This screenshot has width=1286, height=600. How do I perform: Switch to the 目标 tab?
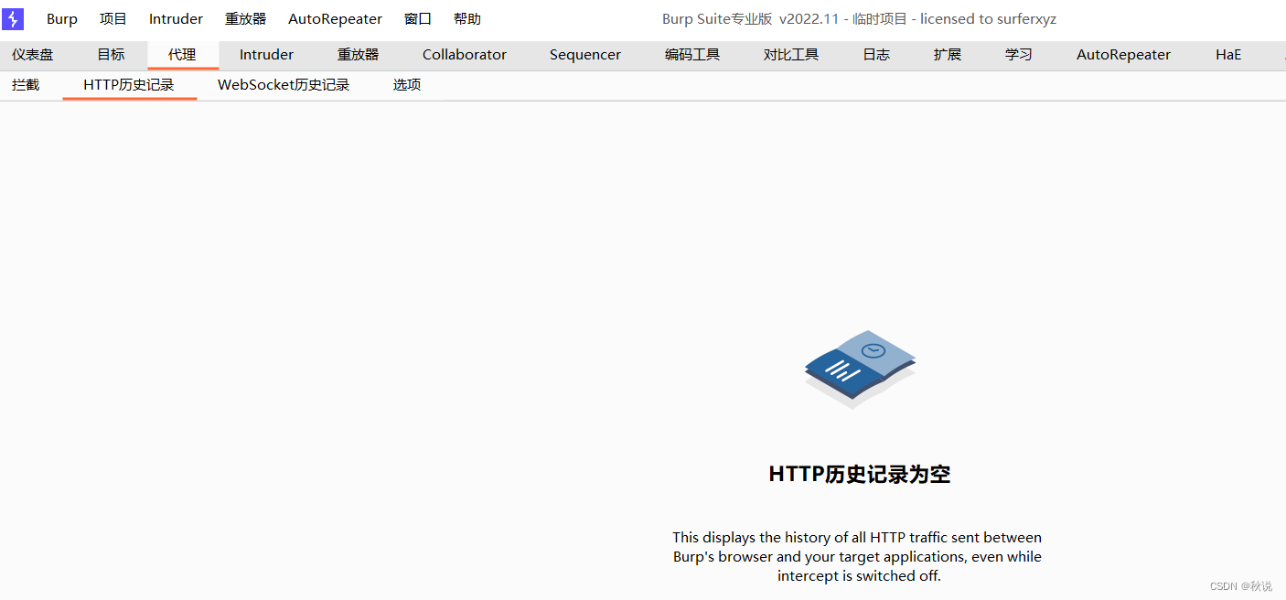point(111,55)
